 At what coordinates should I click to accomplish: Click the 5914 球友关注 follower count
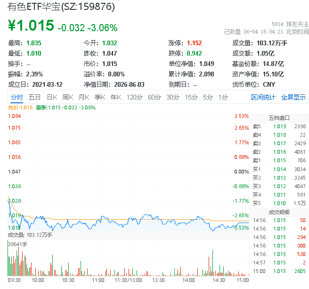290,24
